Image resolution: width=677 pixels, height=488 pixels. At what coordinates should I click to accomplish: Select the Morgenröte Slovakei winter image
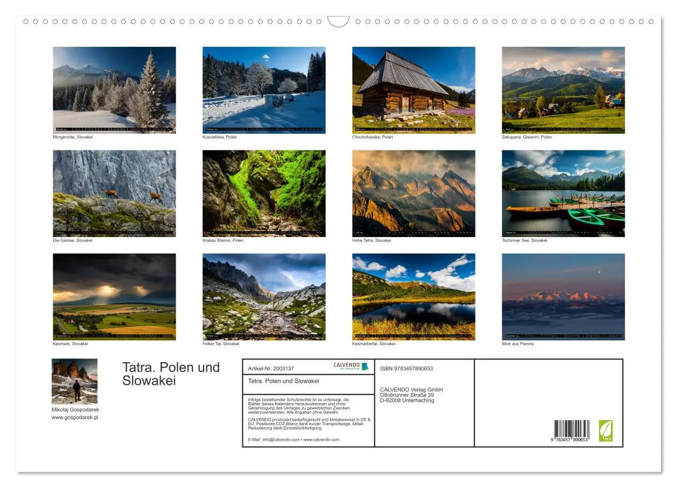114,89
